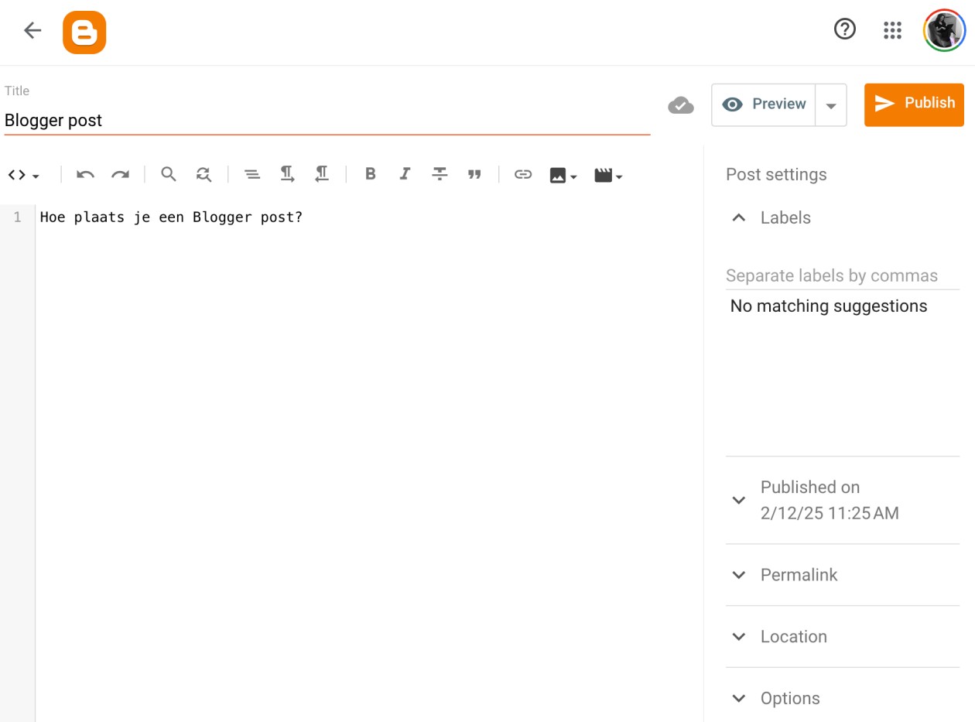Toggle bold formatting
The width and height of the screenshot is (975, 722).
370,174
